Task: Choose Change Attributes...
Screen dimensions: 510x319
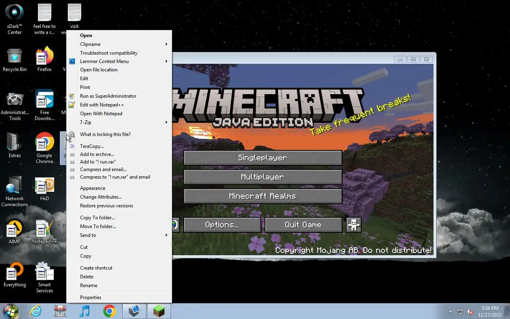Action: tap(119, 197)
